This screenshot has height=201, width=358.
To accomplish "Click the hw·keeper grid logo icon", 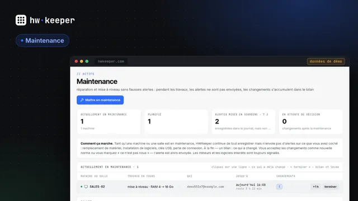I will click(21, 20).
